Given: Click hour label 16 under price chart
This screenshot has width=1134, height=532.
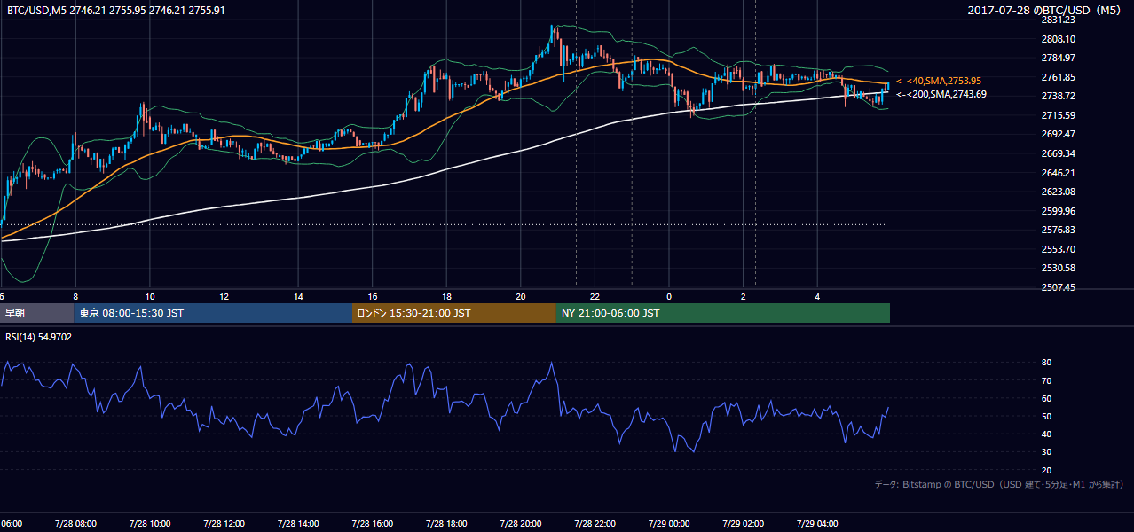Looking at the screenshot, I should (x=373, y=297).
